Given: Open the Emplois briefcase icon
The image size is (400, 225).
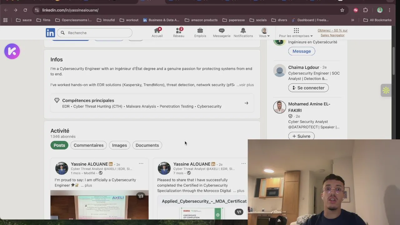Looking at the screenshot, I should coord(200,32).
